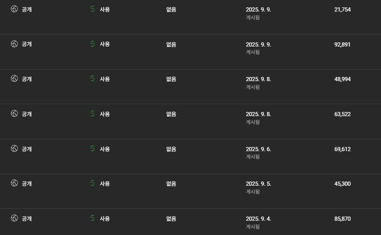
Task: Click the 92,891 view count
Action: click(x=342, y=44)
